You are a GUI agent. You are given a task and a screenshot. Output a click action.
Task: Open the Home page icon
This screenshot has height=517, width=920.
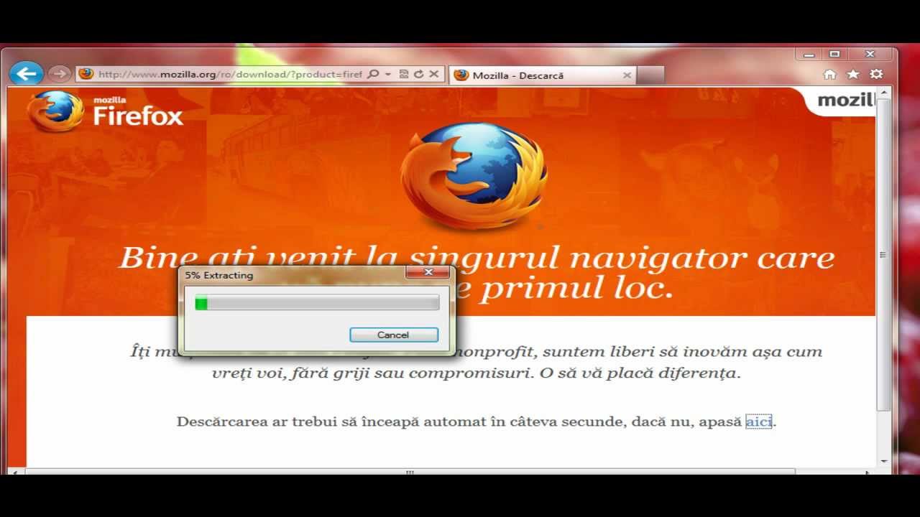(829, 75)
